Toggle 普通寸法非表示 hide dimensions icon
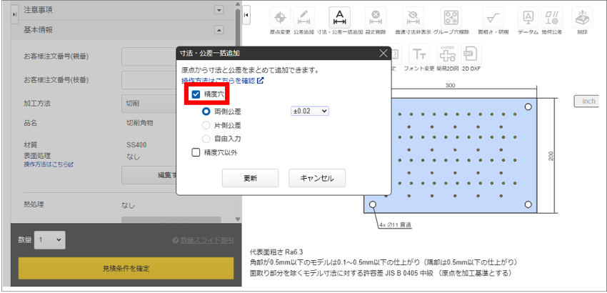Viewport: 607px width, 293px height. (413, 18)
